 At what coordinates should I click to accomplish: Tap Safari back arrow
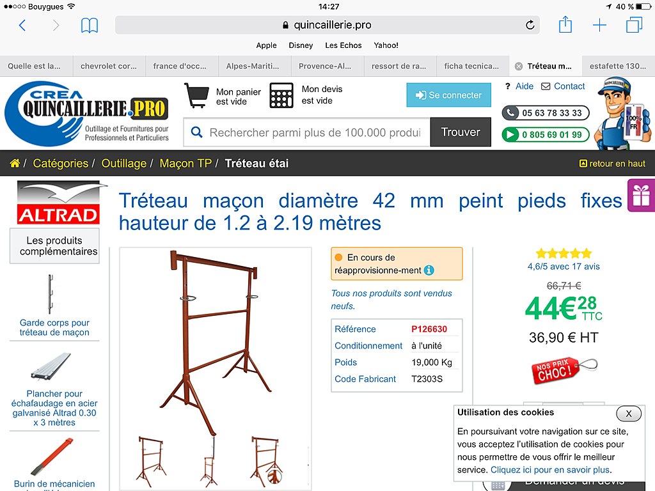(x=22, y=25)
